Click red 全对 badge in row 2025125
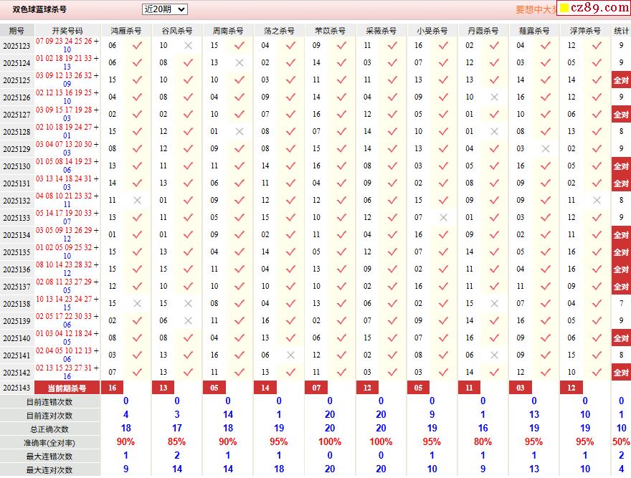 620,80
